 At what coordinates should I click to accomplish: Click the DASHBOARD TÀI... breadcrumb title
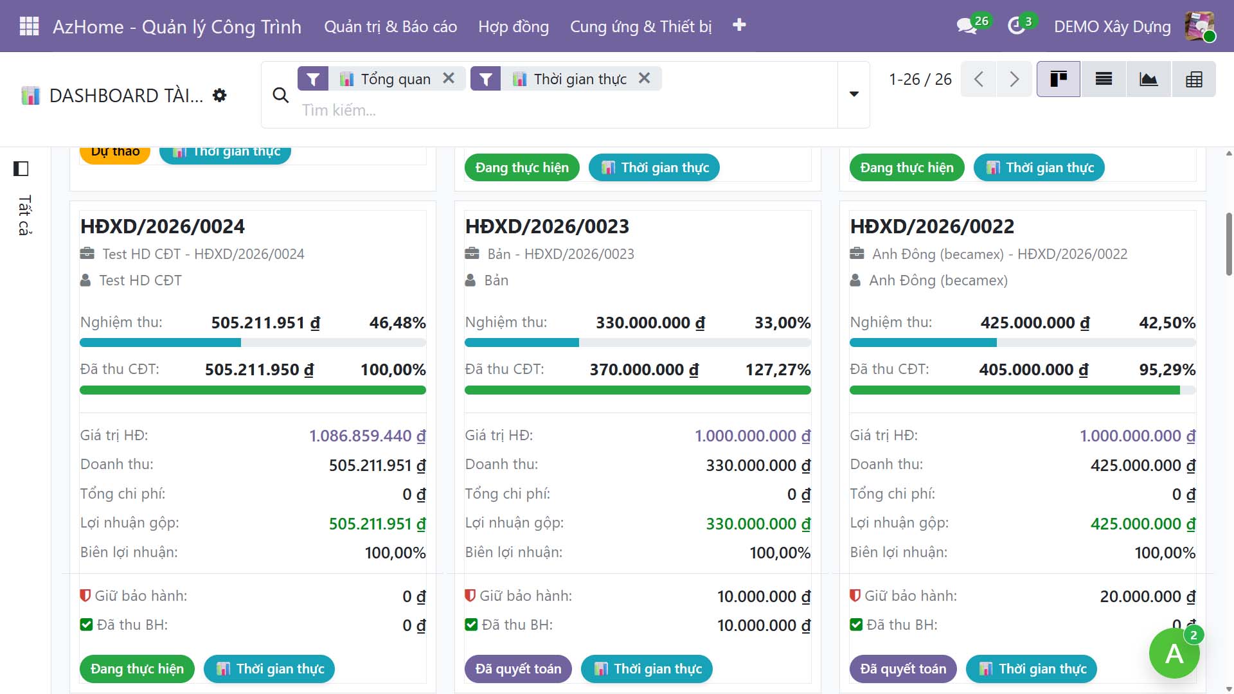pos(126,95)
